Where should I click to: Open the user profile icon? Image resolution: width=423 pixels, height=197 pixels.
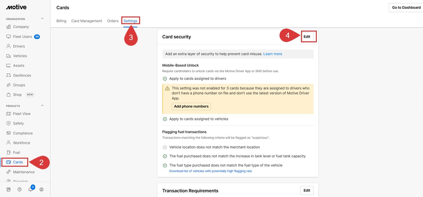[x=42, y=189]
